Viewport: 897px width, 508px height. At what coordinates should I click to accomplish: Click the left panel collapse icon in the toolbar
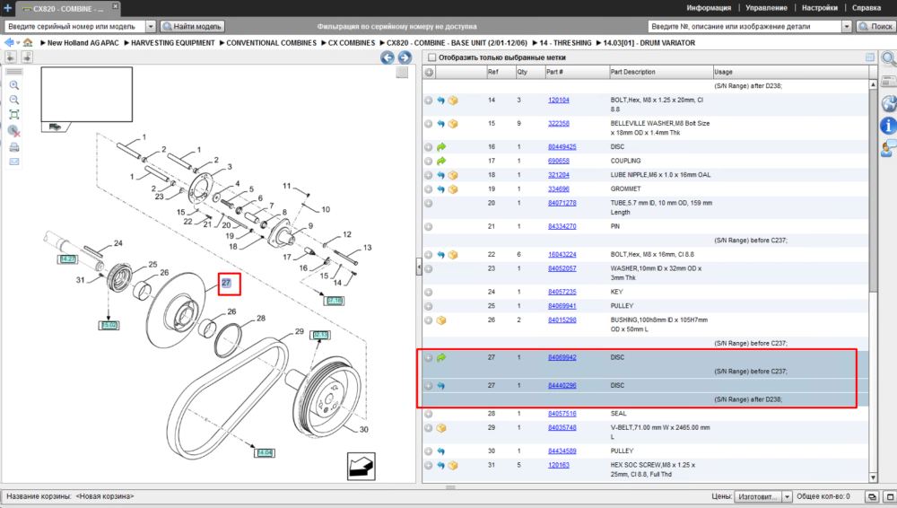pos(10,57)
